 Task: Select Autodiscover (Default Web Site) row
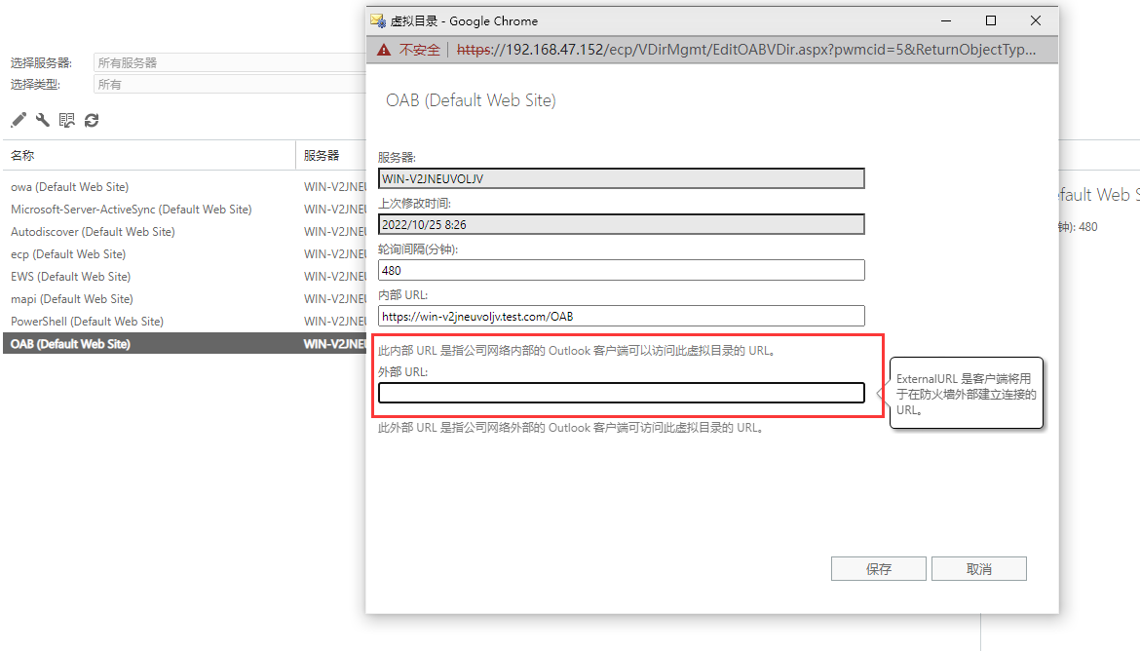pyautogui.click(x=93, y=232)
